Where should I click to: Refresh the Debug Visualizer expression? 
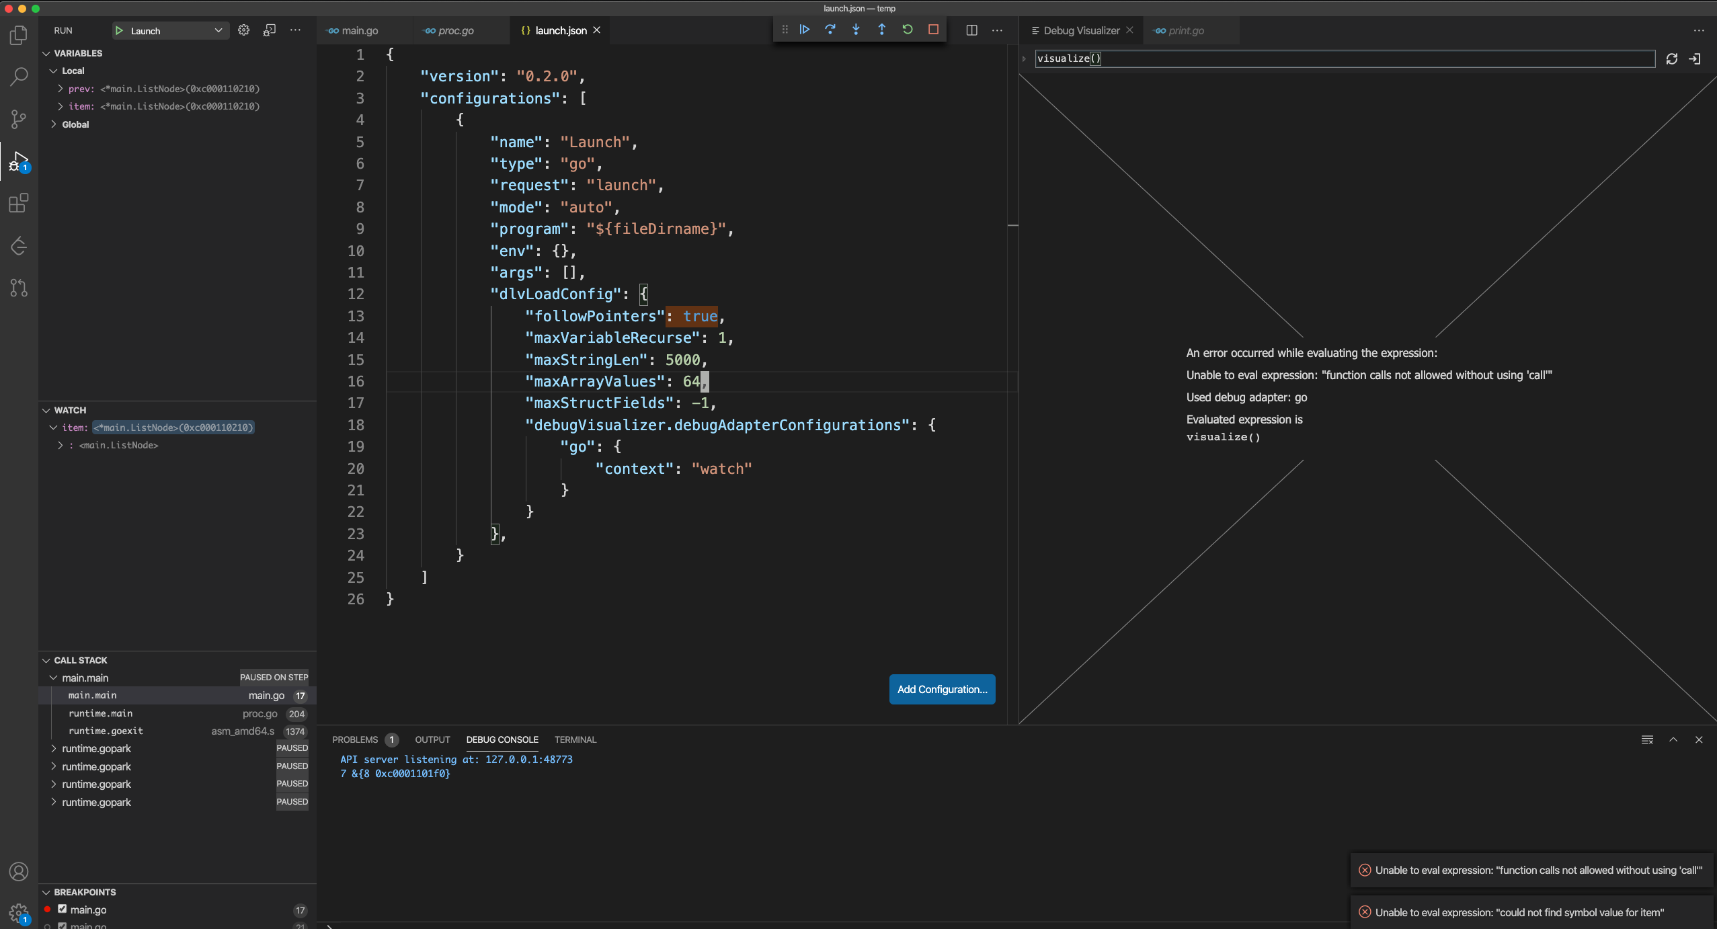1672,58
